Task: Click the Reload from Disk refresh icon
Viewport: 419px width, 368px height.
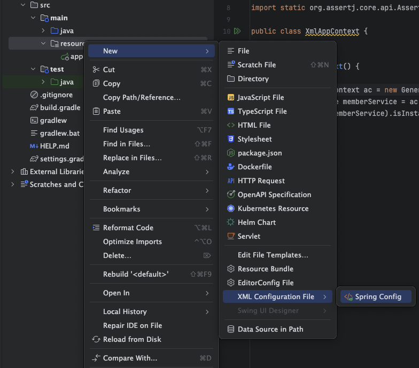Action: 96,340
